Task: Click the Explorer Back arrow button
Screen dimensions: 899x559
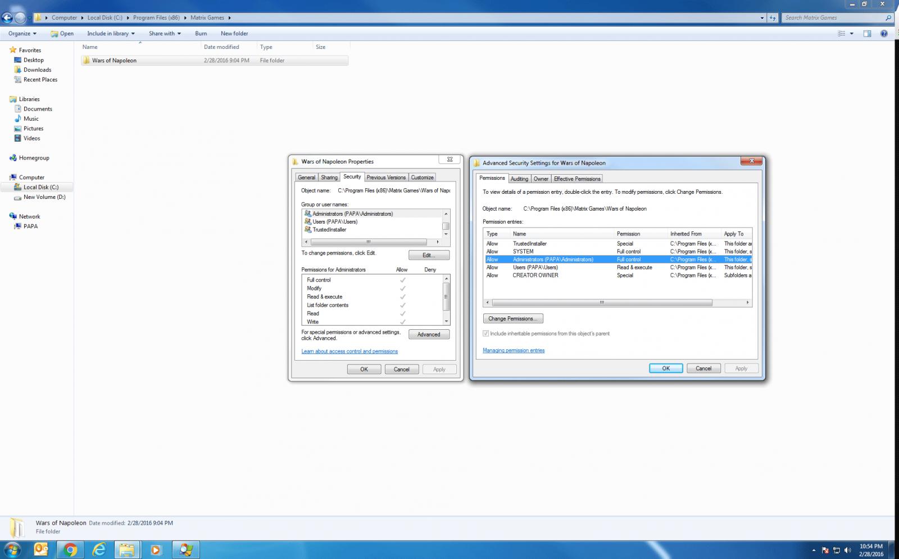Action: click(7, 18)
